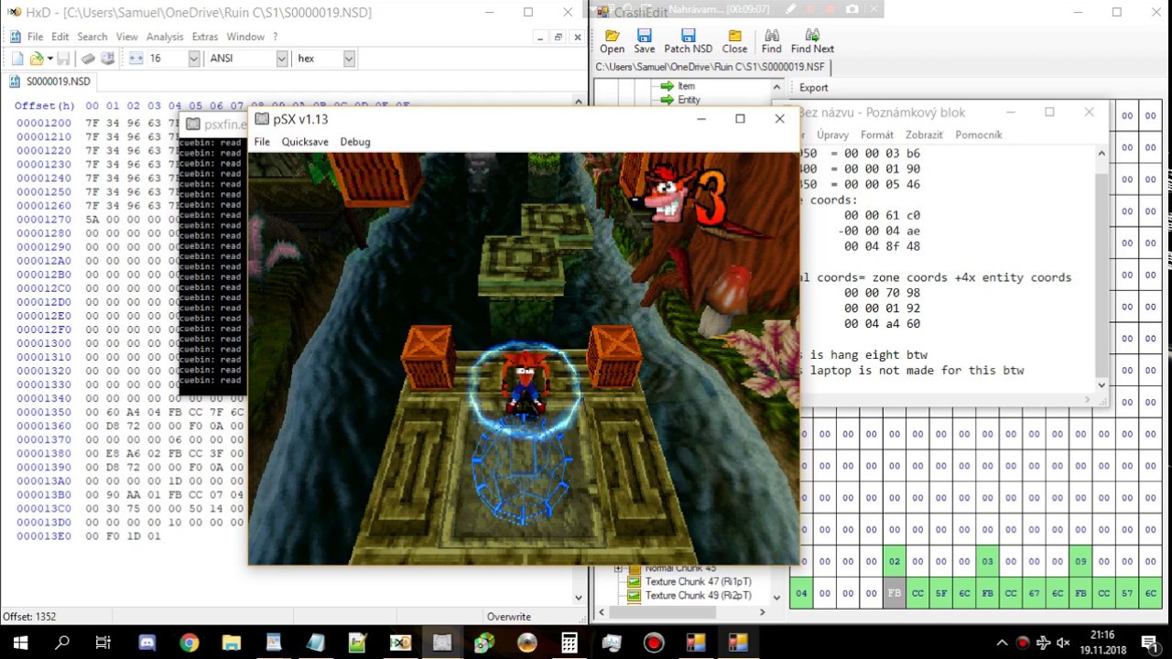Select the Entity node in CrashEdit tree
The height and width of the screenshot is (659, 1172).
tap(689, 100)
